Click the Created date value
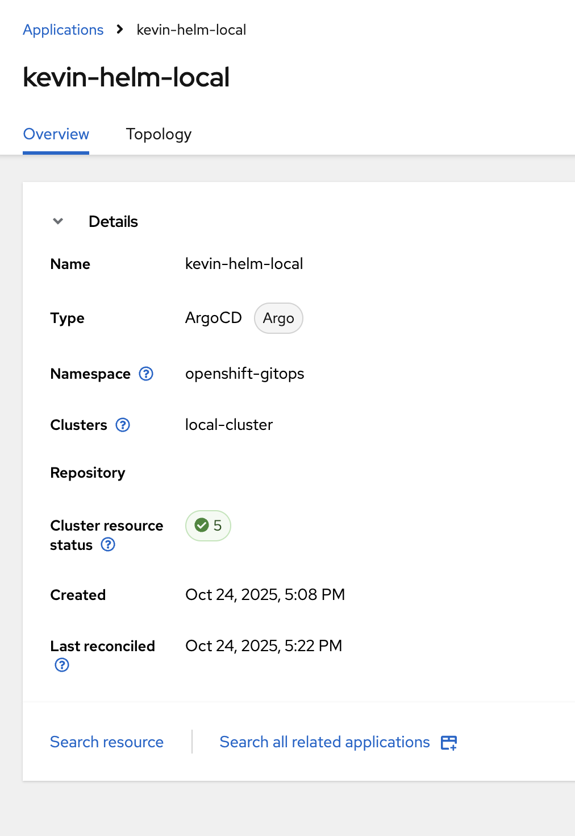Viewport: 575px width, 836px height. click(x=265, y=595)
